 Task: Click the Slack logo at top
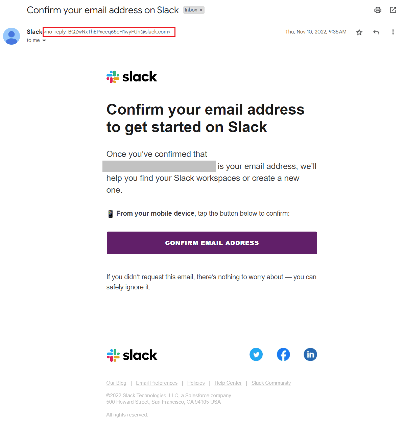132,77
